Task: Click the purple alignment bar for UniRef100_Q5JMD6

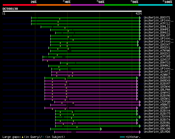Action: [x=97, y=132]
